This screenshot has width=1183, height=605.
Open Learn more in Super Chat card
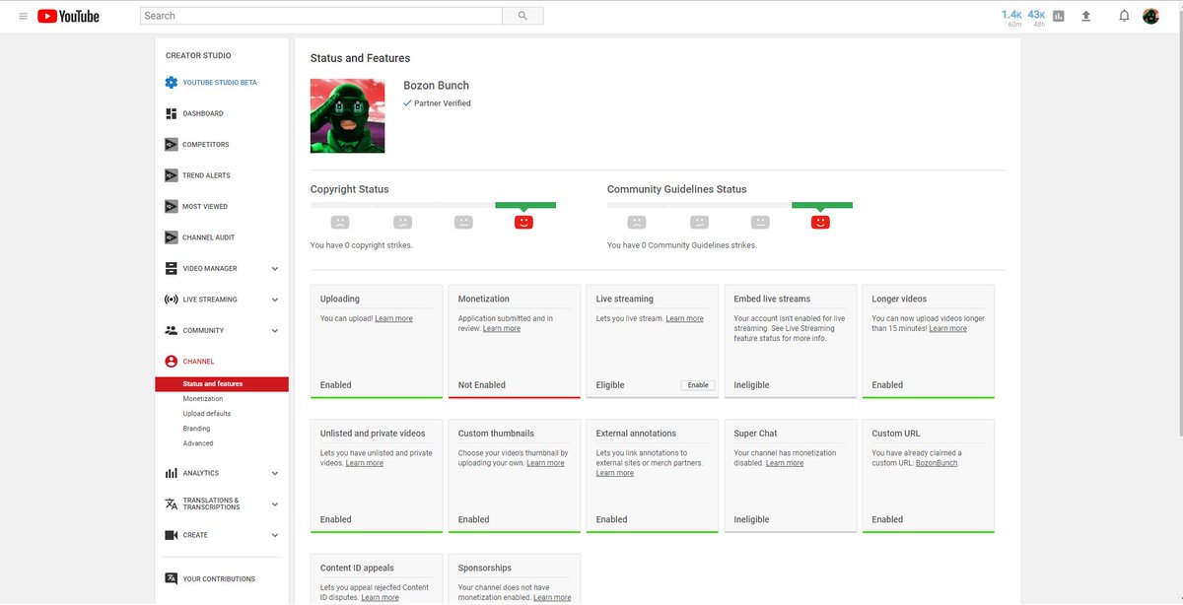coord(785,463)
